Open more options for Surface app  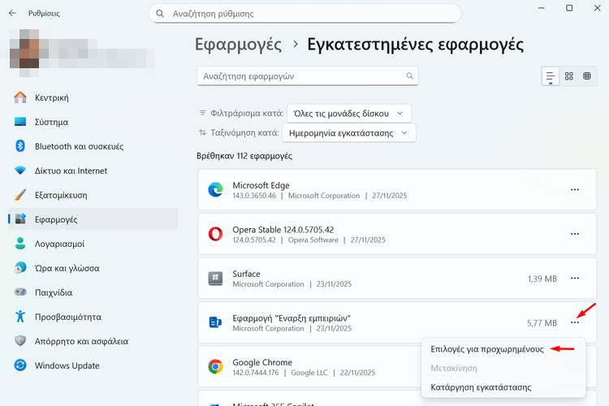pyautogui.click(x=575, y=279)
